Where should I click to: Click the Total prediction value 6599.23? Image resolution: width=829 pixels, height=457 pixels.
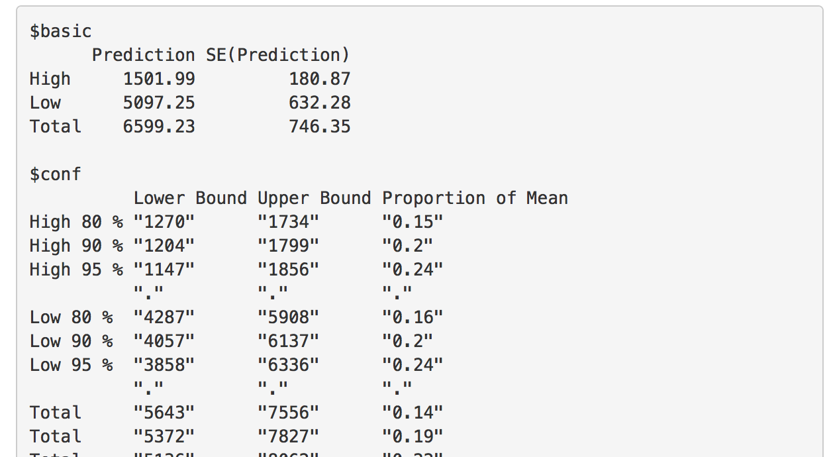click(x=159, y=127)
